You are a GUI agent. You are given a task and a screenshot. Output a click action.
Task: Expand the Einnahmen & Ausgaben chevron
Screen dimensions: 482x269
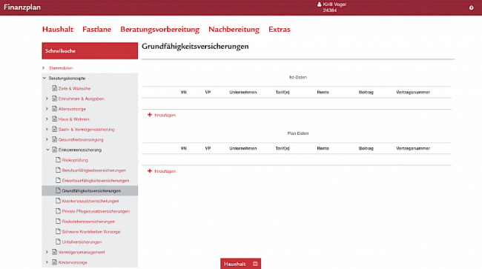[x=47, y=99]
